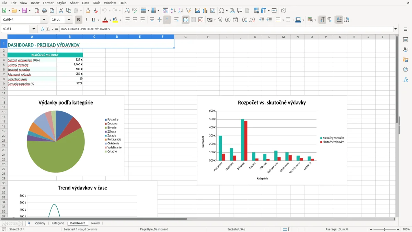
Task: Open the Format menu
Action: click(48, 3)
